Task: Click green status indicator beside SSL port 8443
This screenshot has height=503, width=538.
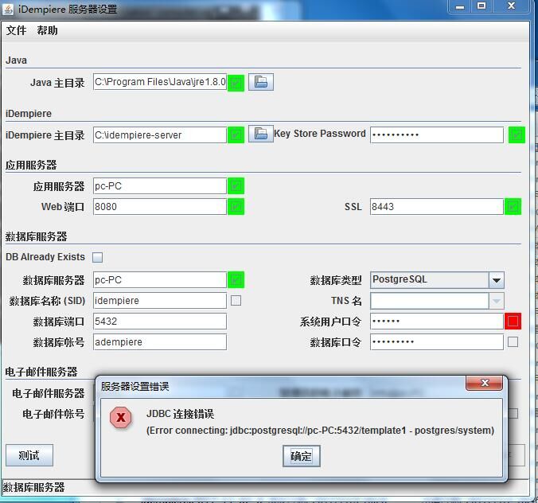Action: (x=513, y=207)
